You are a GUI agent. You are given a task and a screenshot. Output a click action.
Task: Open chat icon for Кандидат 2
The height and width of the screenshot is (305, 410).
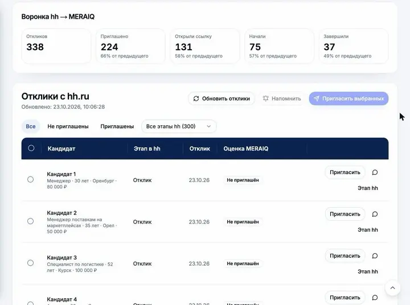tap(375, 214)
